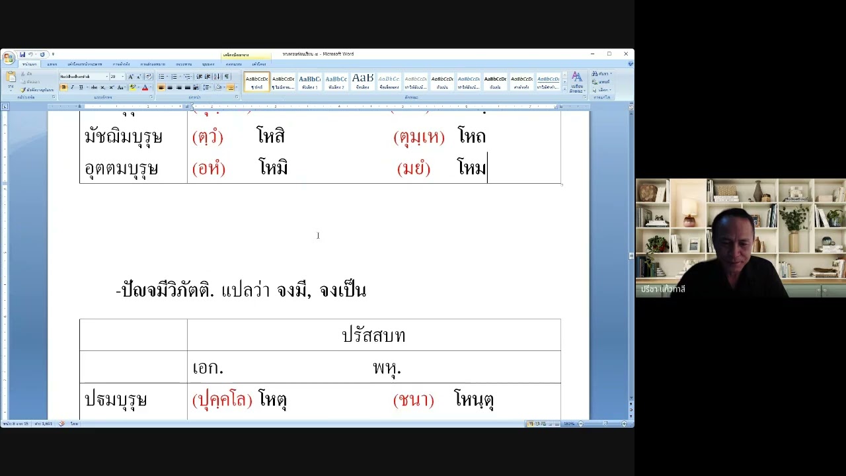Viewport: 846px width, 476px height.
Task: Expand styles gallery More arrow
Action: pos(564,89)
